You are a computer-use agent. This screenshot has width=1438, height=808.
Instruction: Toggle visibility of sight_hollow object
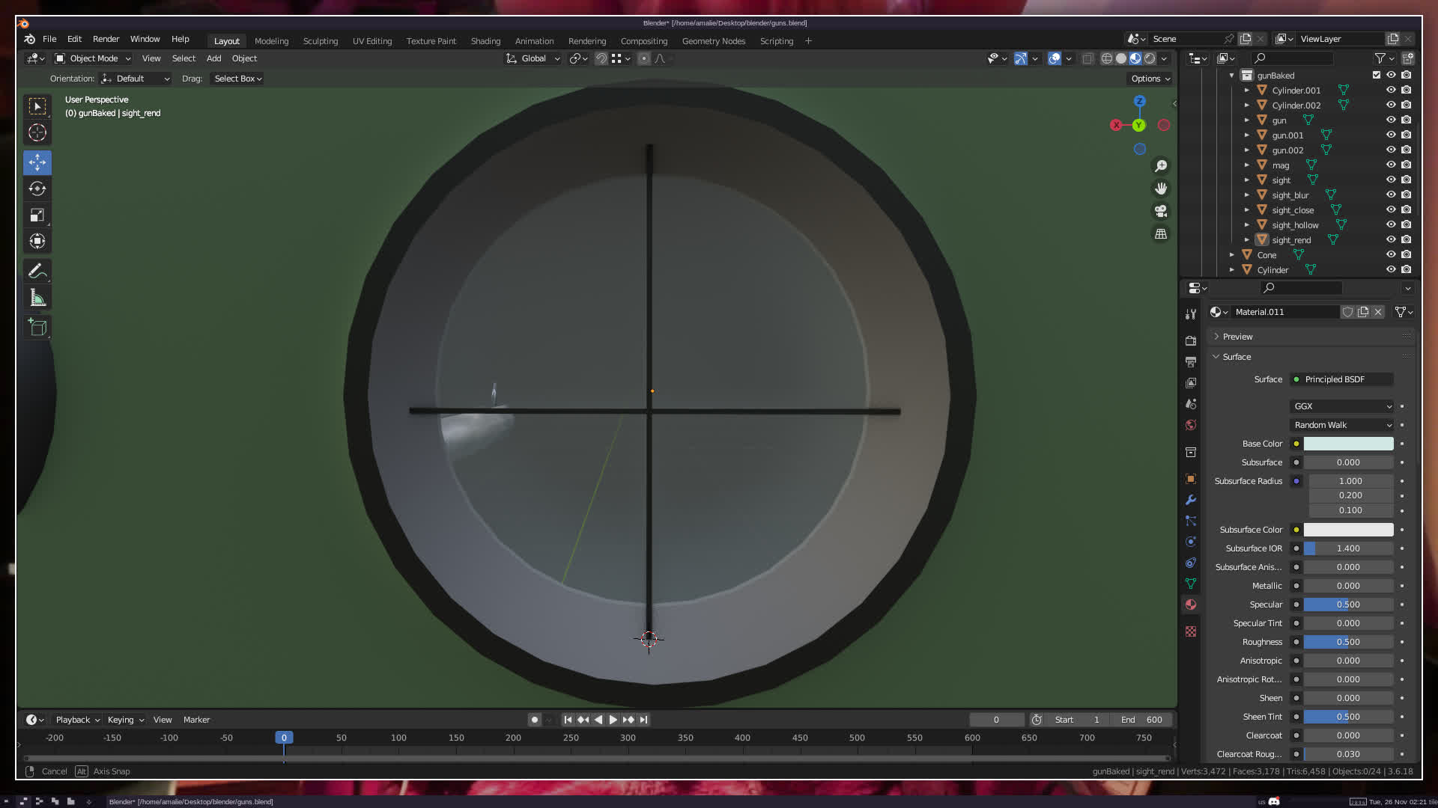[1391, 224]
